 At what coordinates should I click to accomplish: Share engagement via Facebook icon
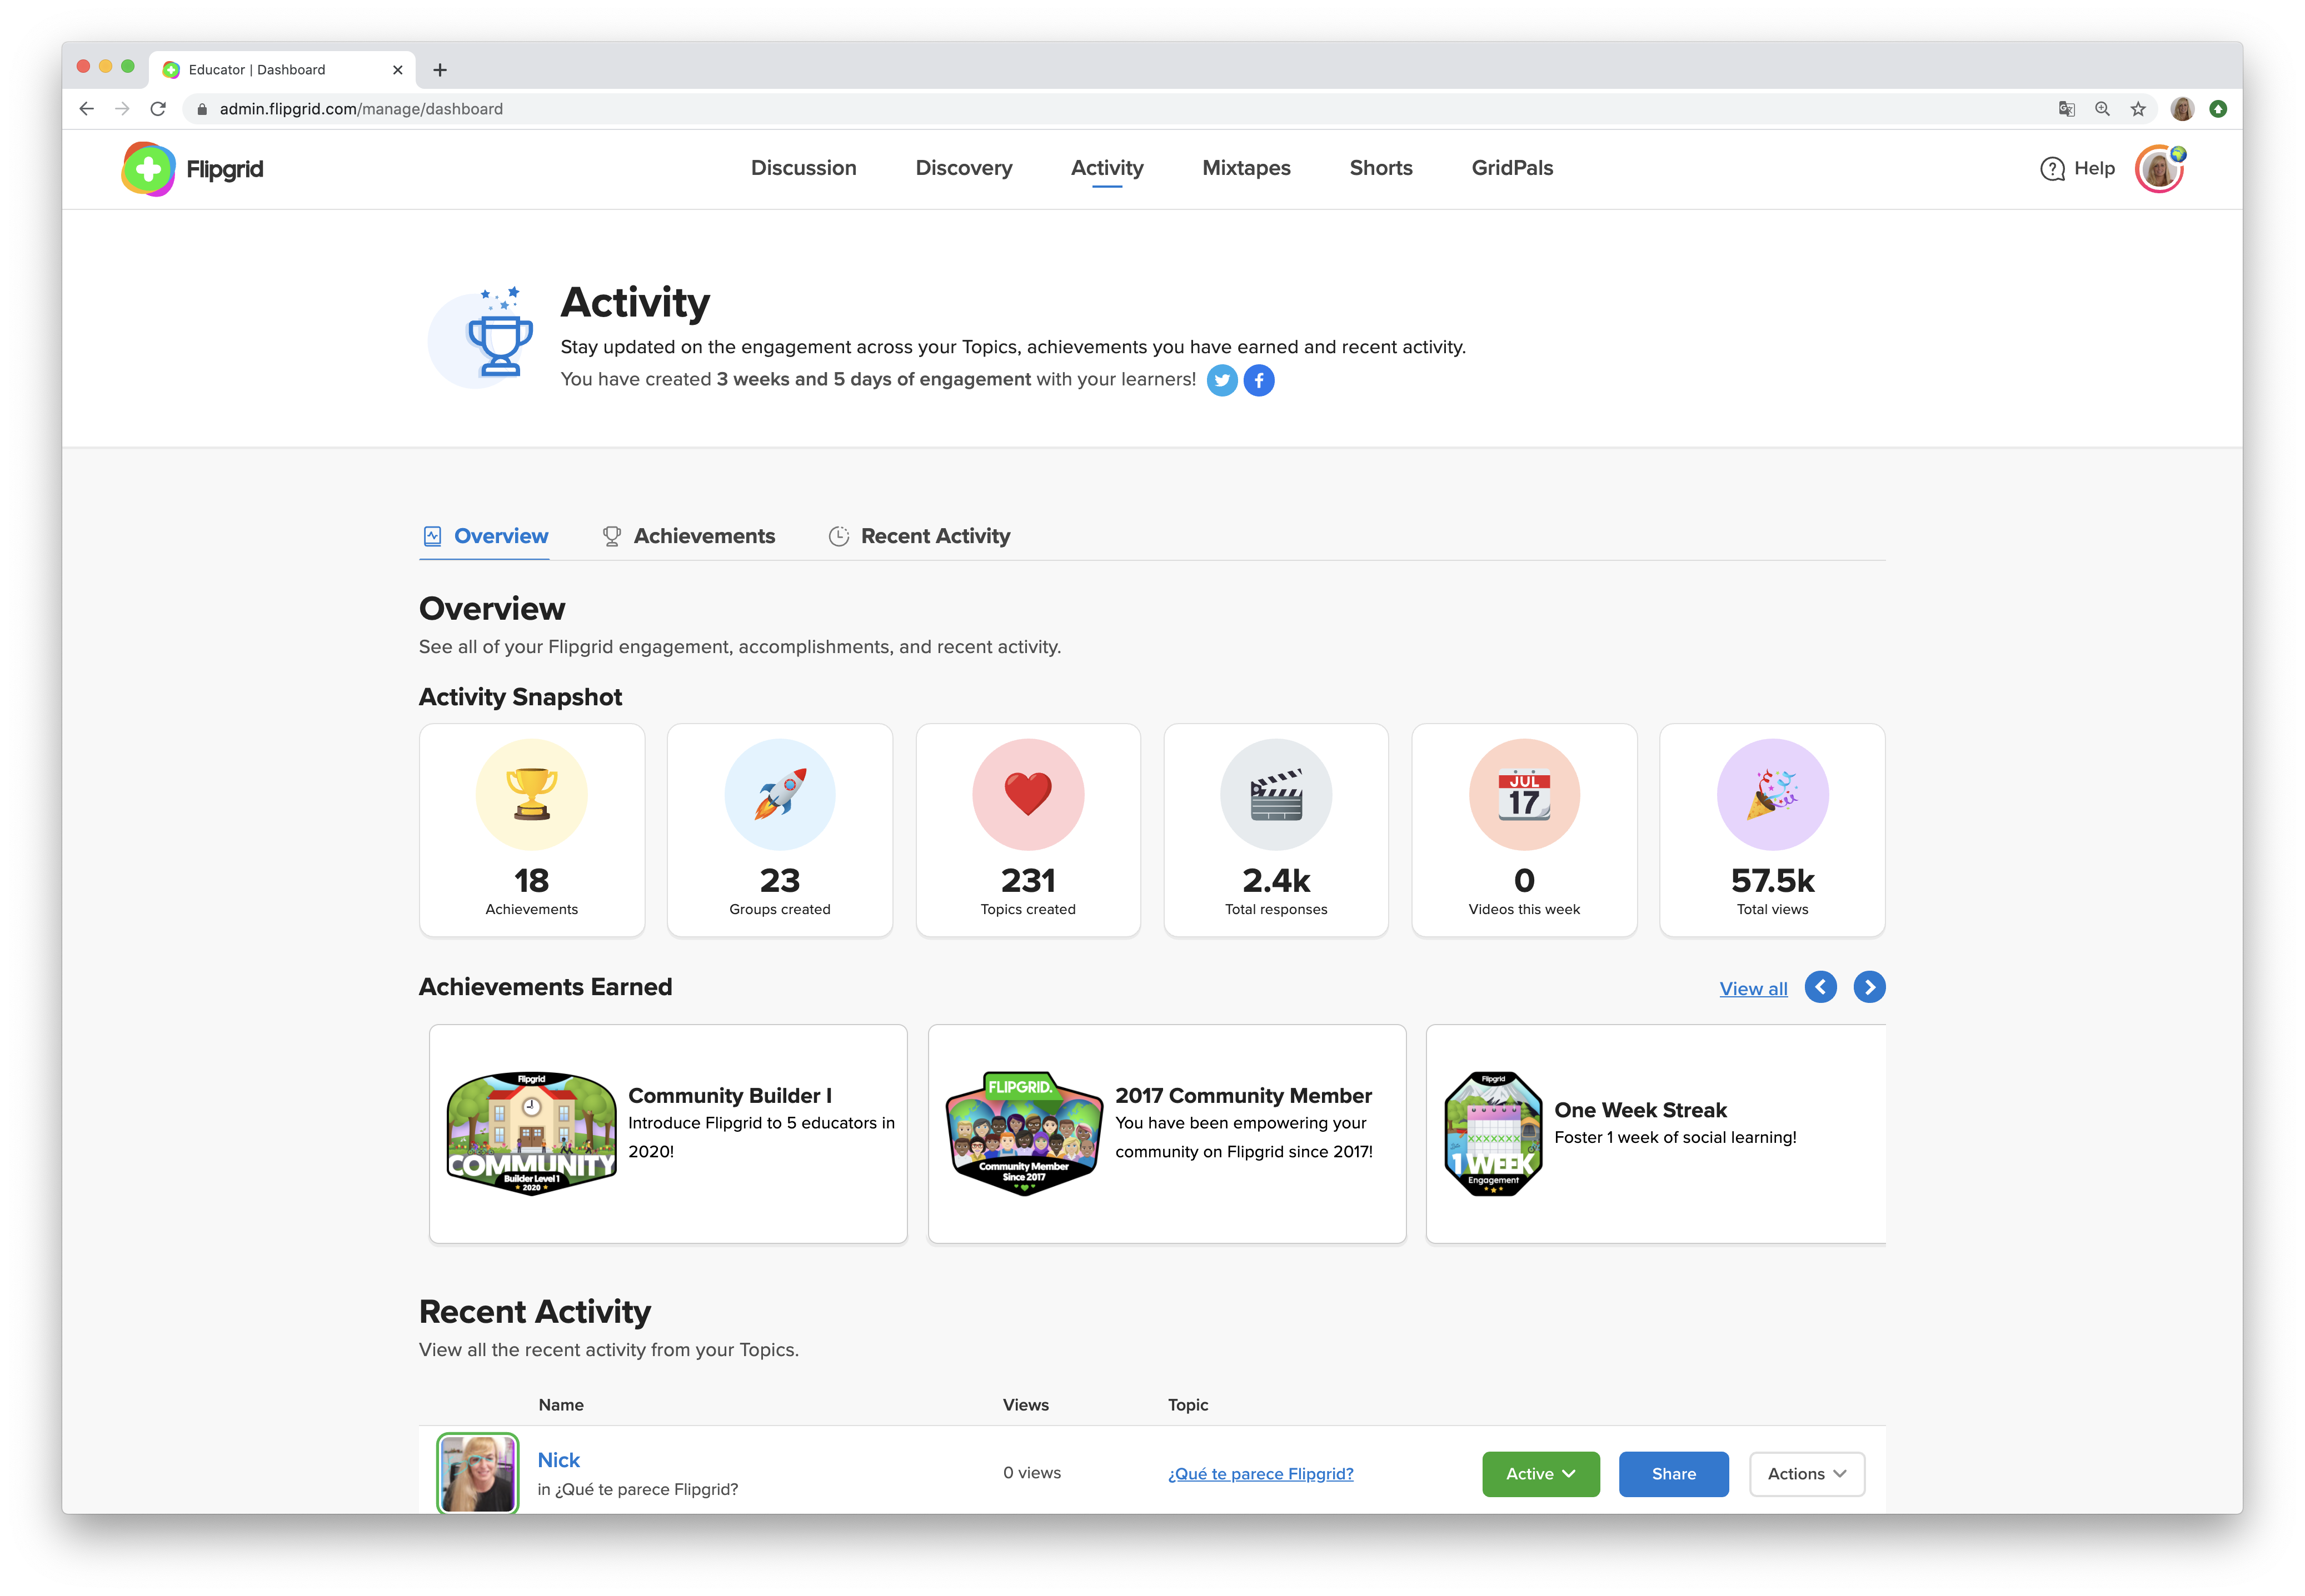click(x=1259, y=380)
